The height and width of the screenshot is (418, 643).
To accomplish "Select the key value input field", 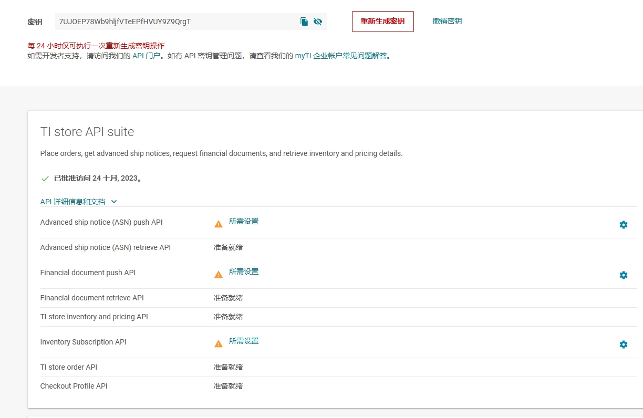I will (x=191, y=22).
